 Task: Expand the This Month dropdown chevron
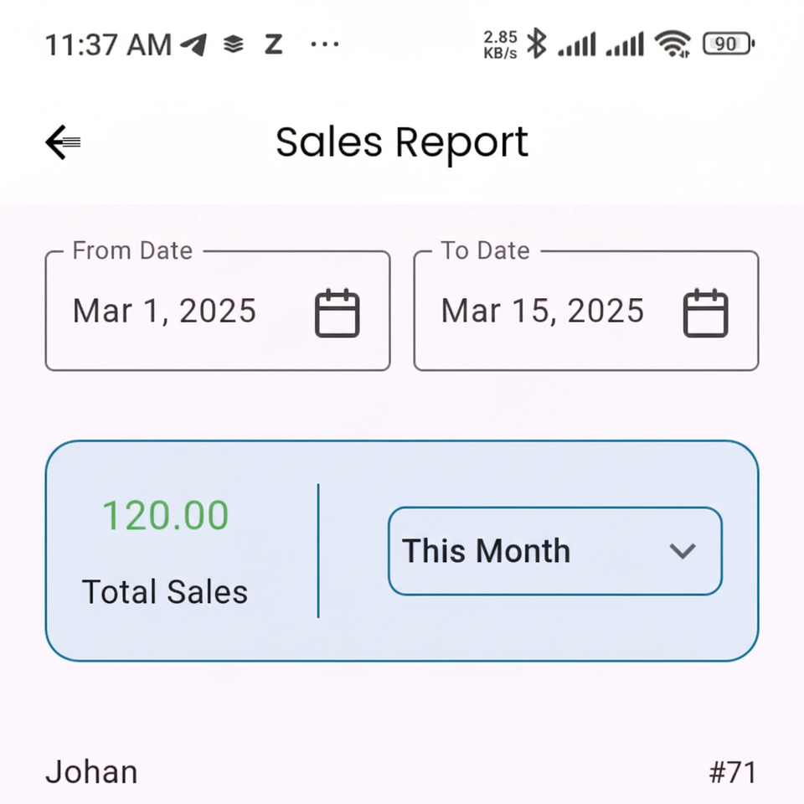pos(683,551)
